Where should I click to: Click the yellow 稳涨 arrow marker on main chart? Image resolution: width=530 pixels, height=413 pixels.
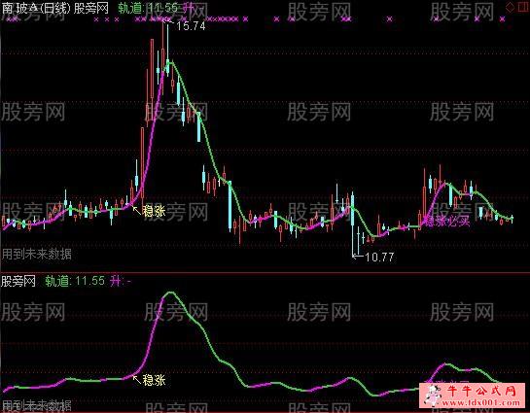click(x=149, y=211)
